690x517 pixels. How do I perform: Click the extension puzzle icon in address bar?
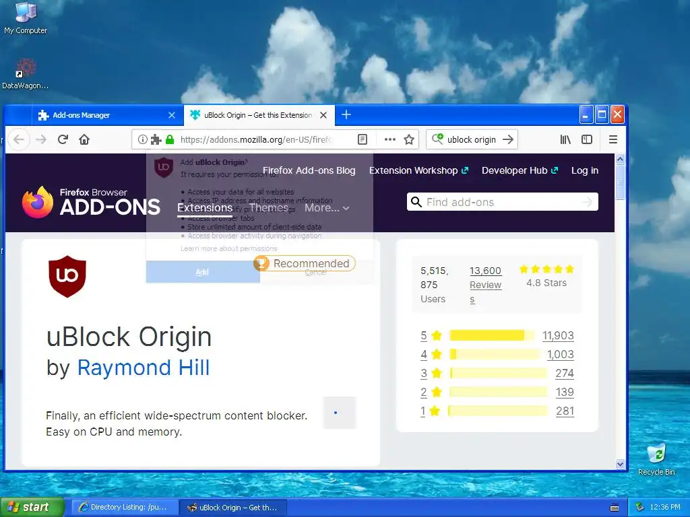pyautogui.click(x=156, y=139)
